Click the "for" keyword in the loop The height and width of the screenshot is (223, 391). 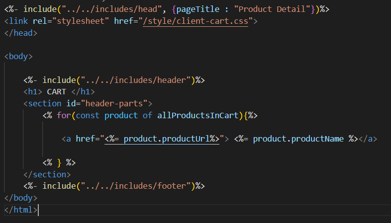[64, 116]
